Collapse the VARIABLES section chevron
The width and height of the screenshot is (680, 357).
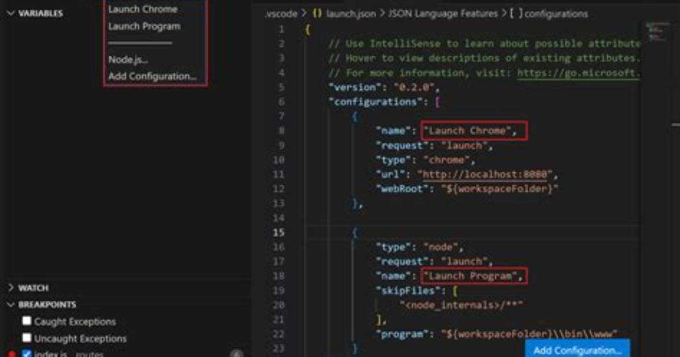pos(10,14)
